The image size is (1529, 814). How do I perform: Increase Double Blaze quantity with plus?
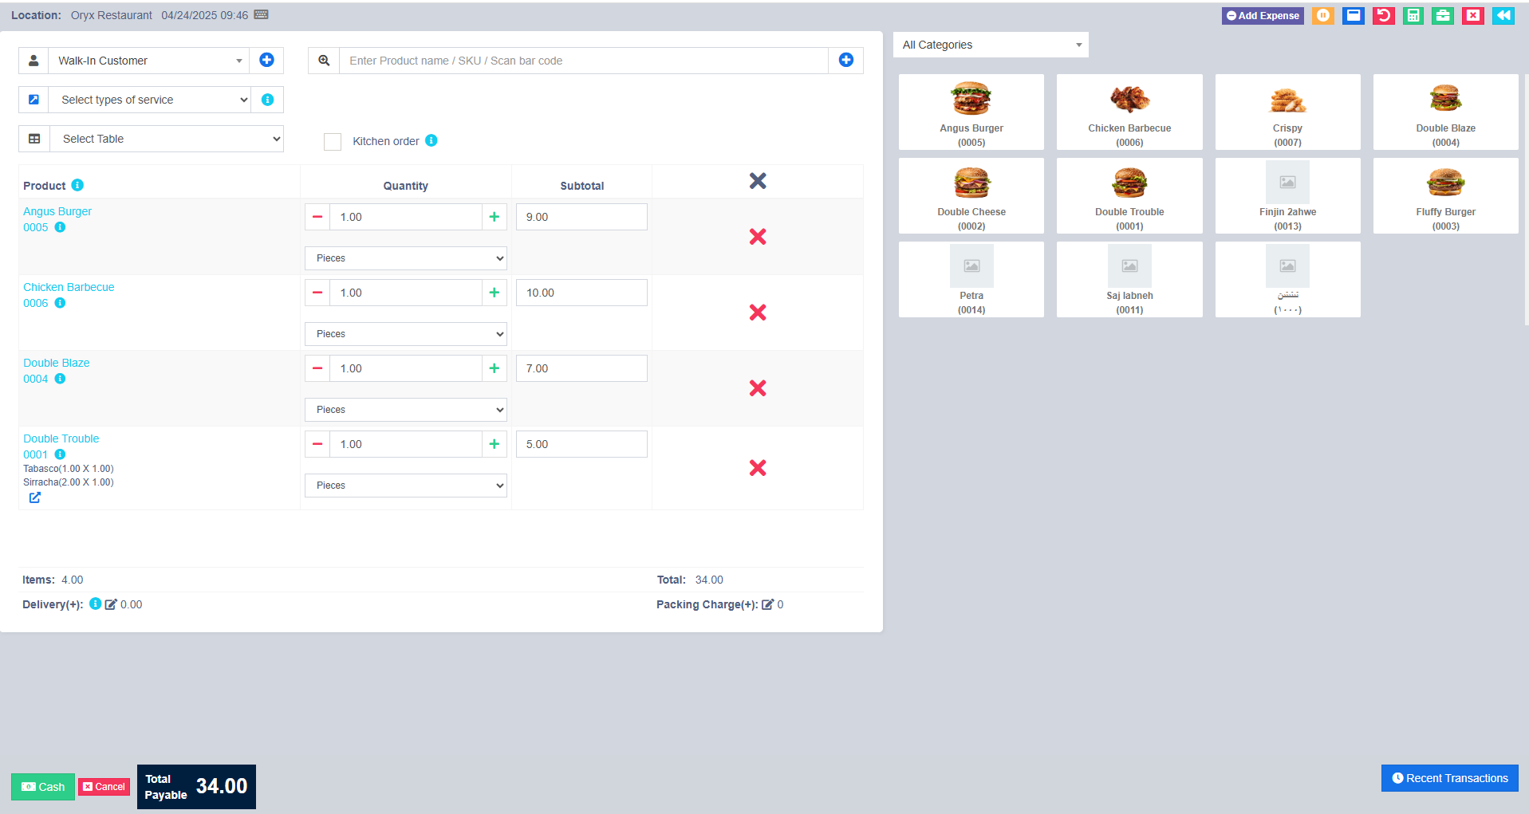(x=495, y=368)
